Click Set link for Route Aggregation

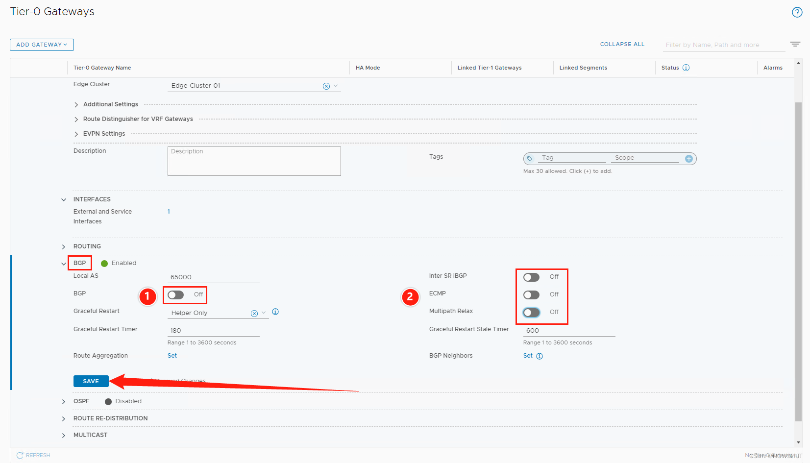click(x=172, y=356)
